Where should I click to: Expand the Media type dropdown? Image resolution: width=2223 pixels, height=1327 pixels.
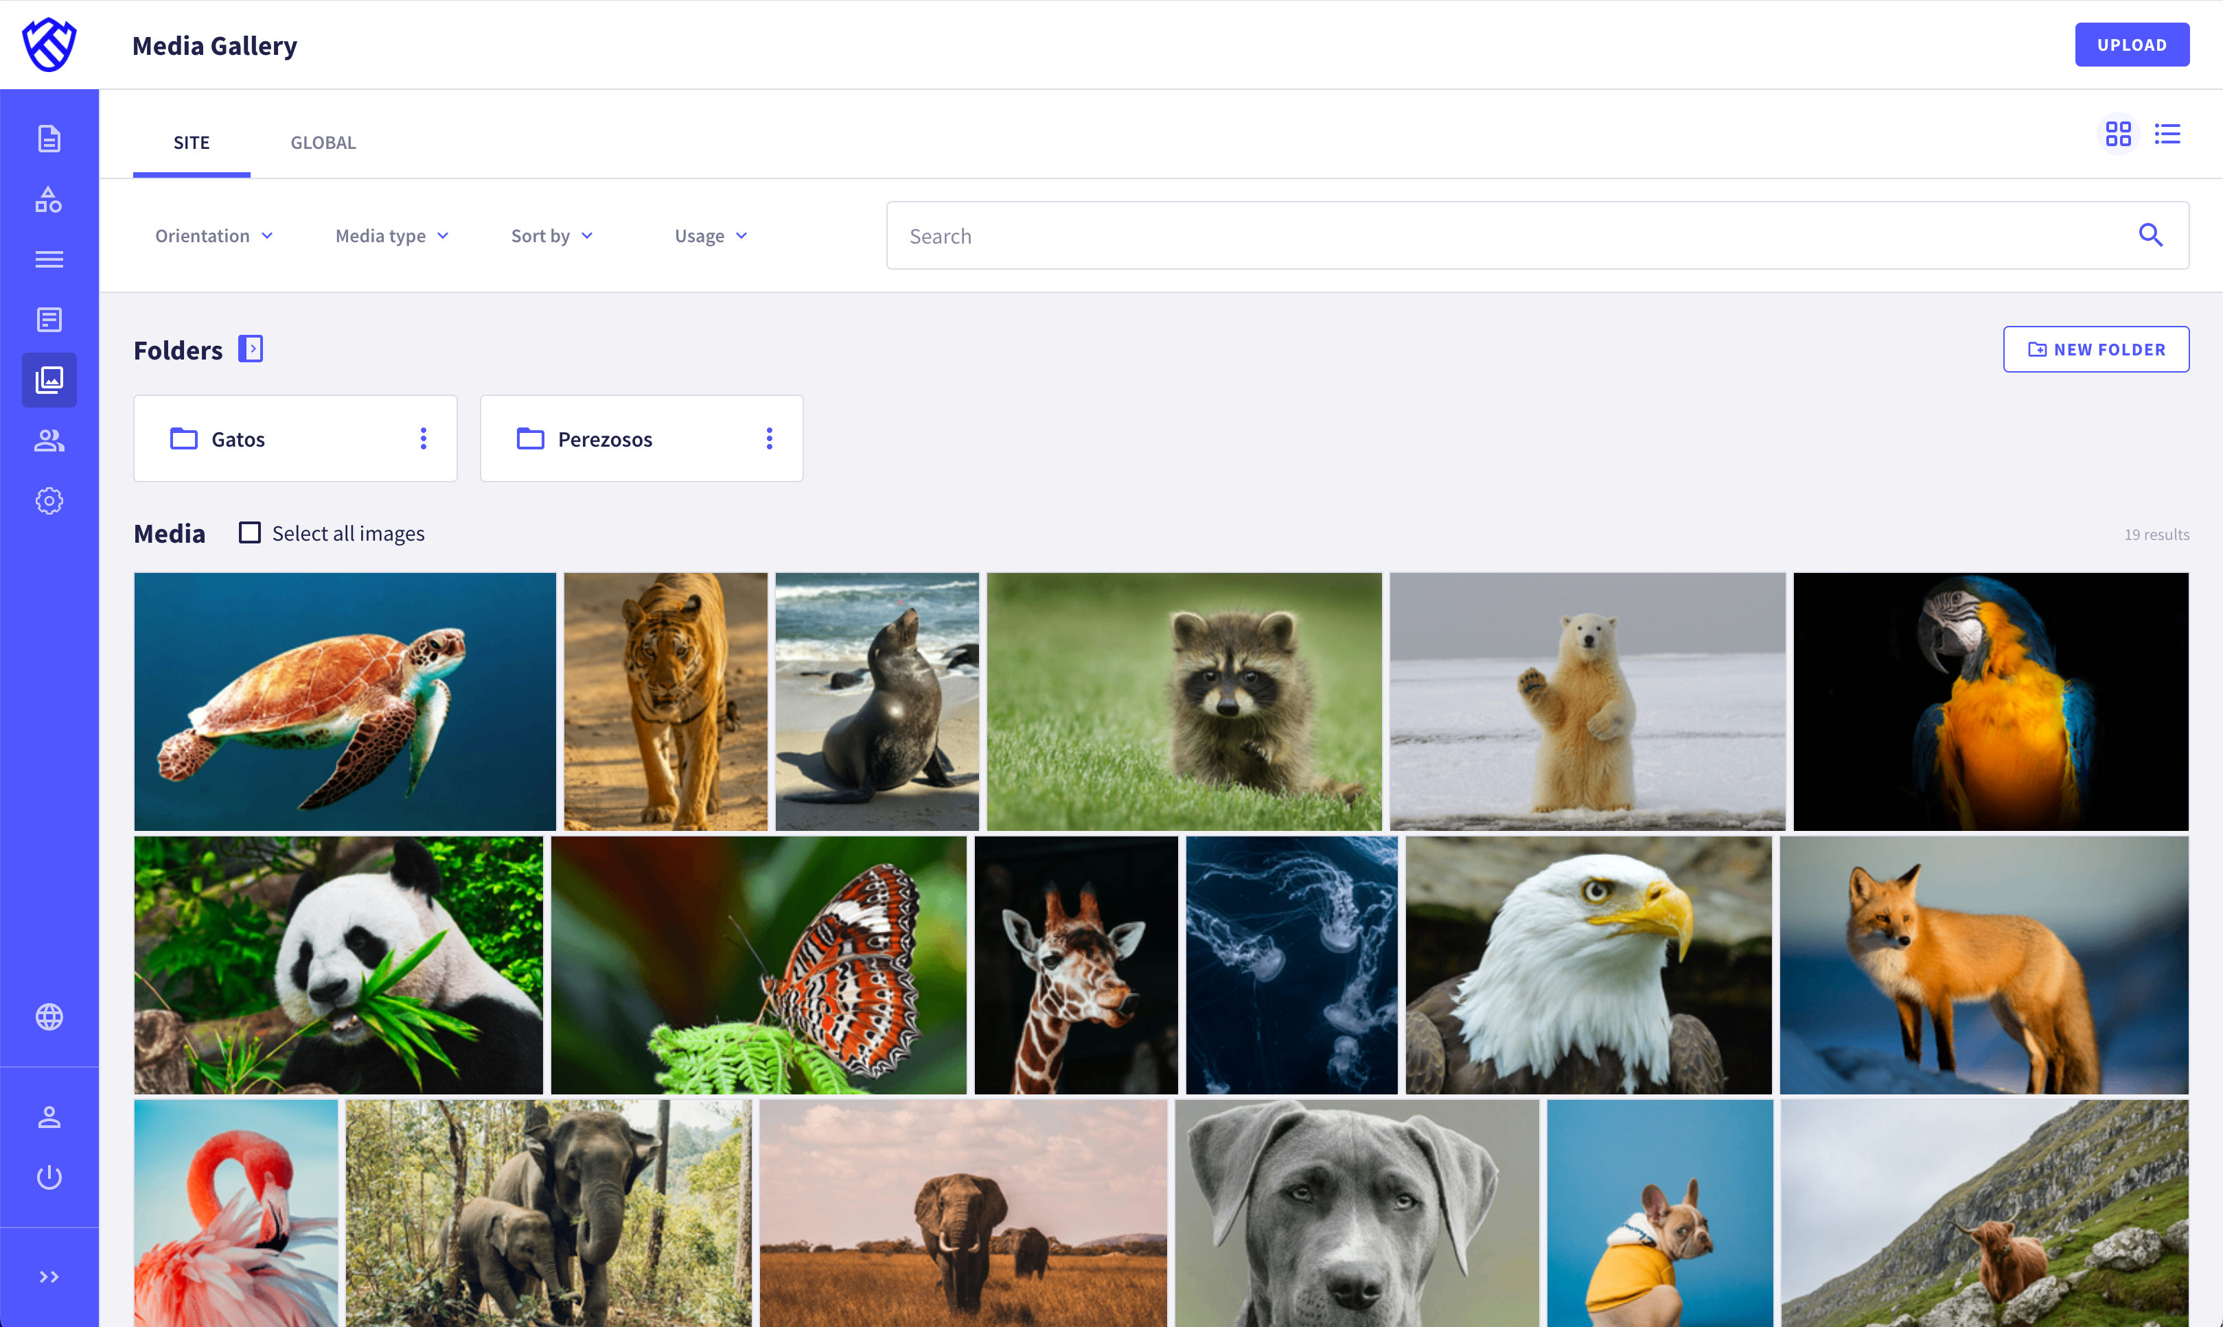[x=392, y=236]
